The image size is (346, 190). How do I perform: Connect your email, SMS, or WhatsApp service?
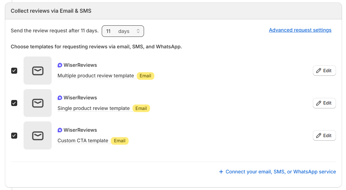click(x=277, y=172)
